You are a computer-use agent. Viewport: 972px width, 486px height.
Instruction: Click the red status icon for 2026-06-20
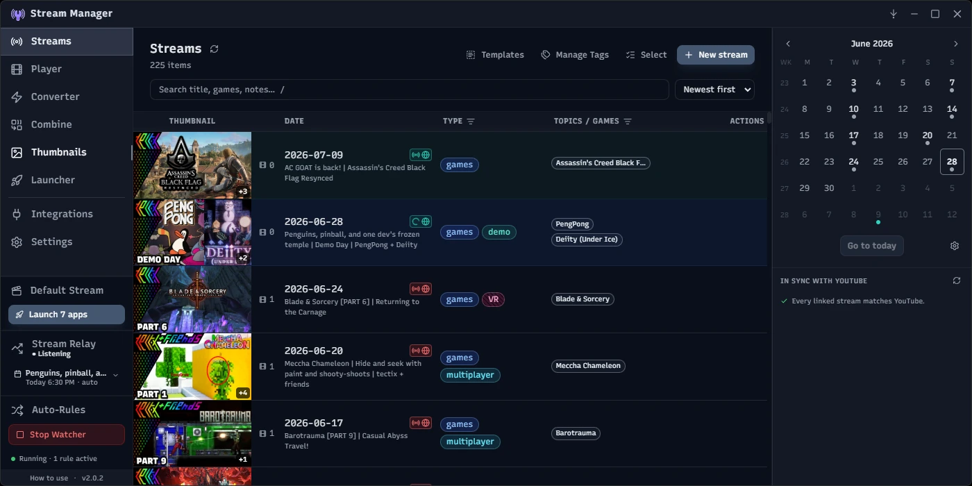pyautogui.click(x=421, y=351)
